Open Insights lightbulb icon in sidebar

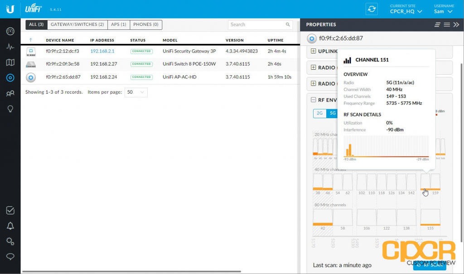pos(10,109)
